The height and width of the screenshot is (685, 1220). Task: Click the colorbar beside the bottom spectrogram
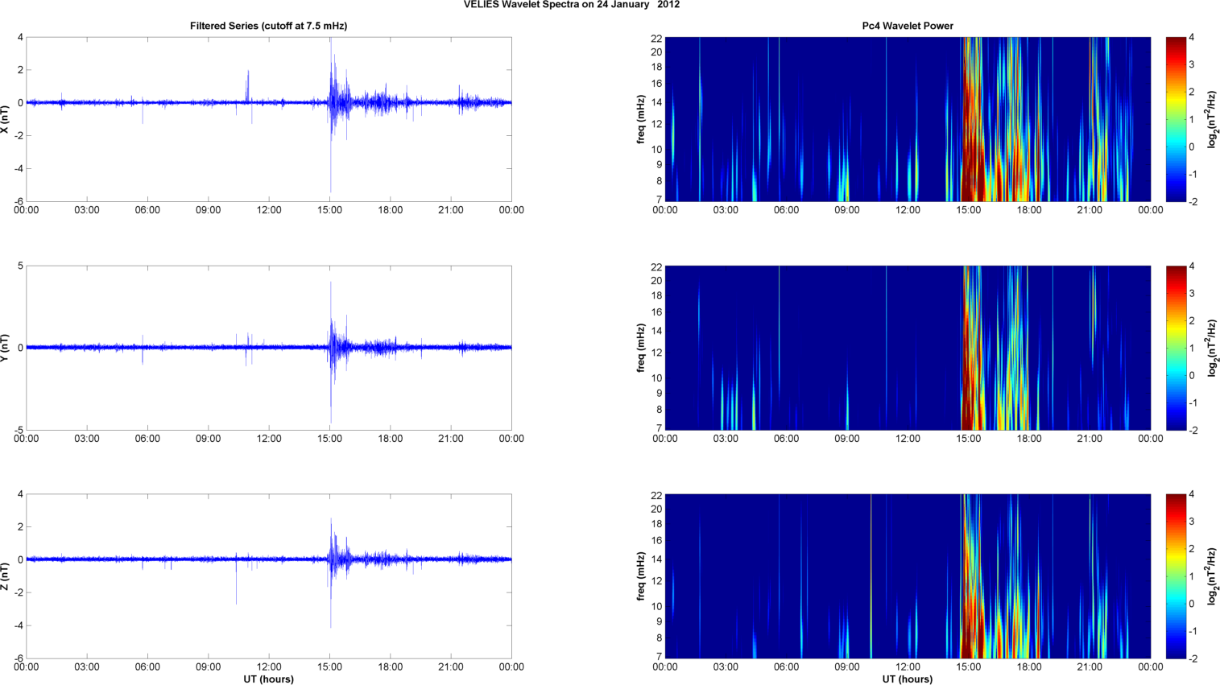[1176, 576]
